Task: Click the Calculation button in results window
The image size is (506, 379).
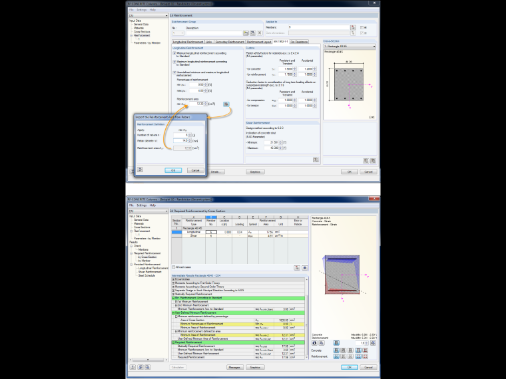Action: [178, 367]
